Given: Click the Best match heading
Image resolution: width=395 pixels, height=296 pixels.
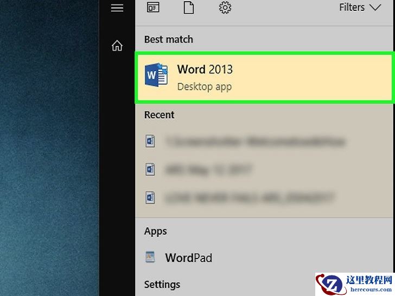Looking at the screenshot, I should (x=169, y=40).
